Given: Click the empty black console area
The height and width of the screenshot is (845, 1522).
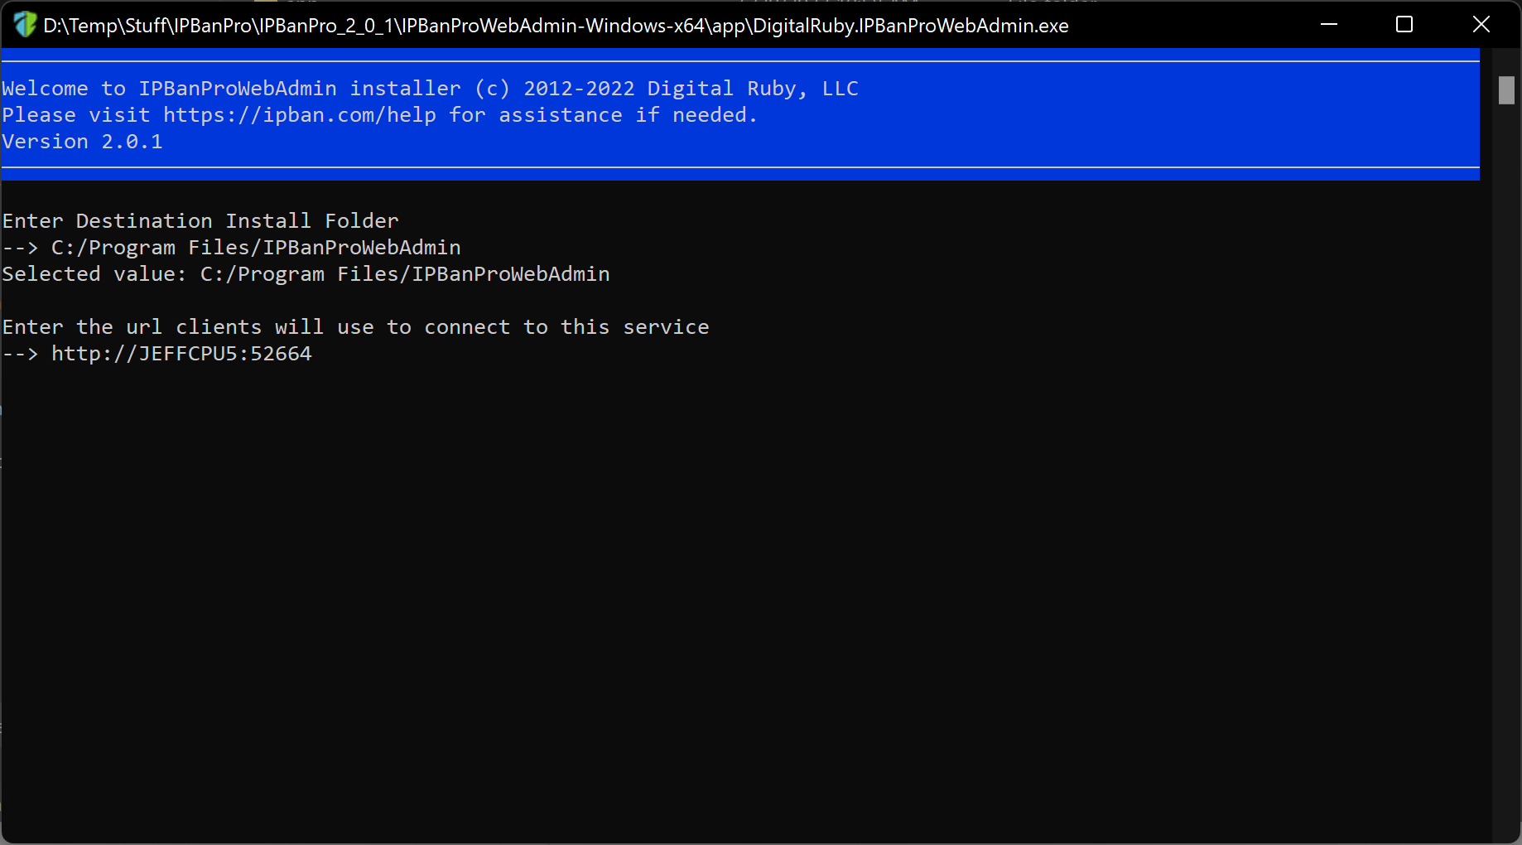Looking at the screenshot, I should click(x=745, y=596).
